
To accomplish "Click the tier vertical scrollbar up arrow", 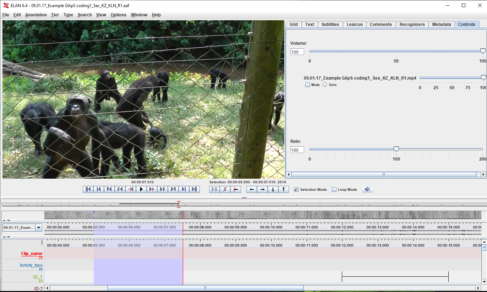I will 484,242.
